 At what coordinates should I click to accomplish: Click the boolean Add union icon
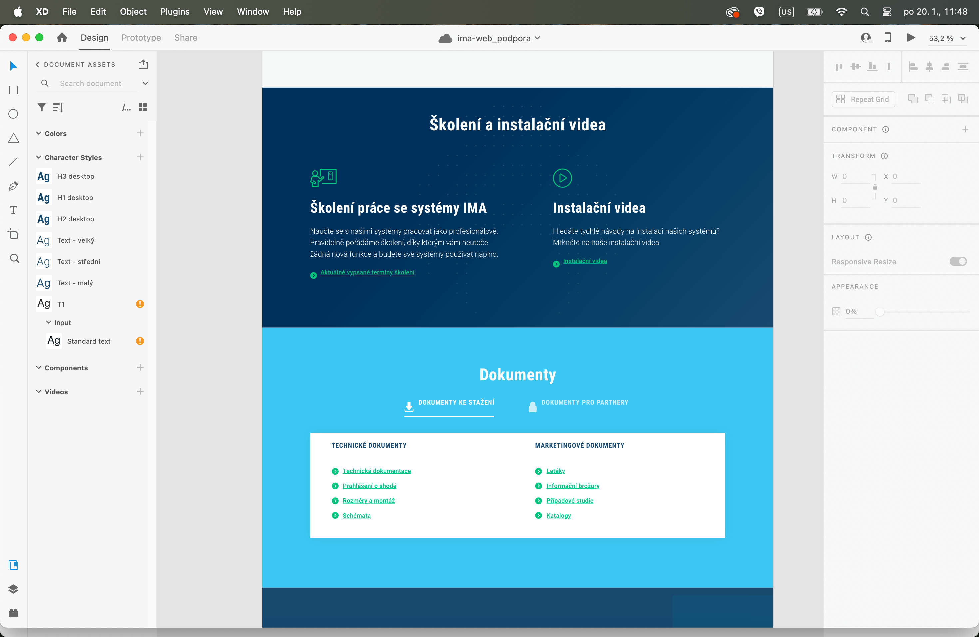(x=913, y=99)
